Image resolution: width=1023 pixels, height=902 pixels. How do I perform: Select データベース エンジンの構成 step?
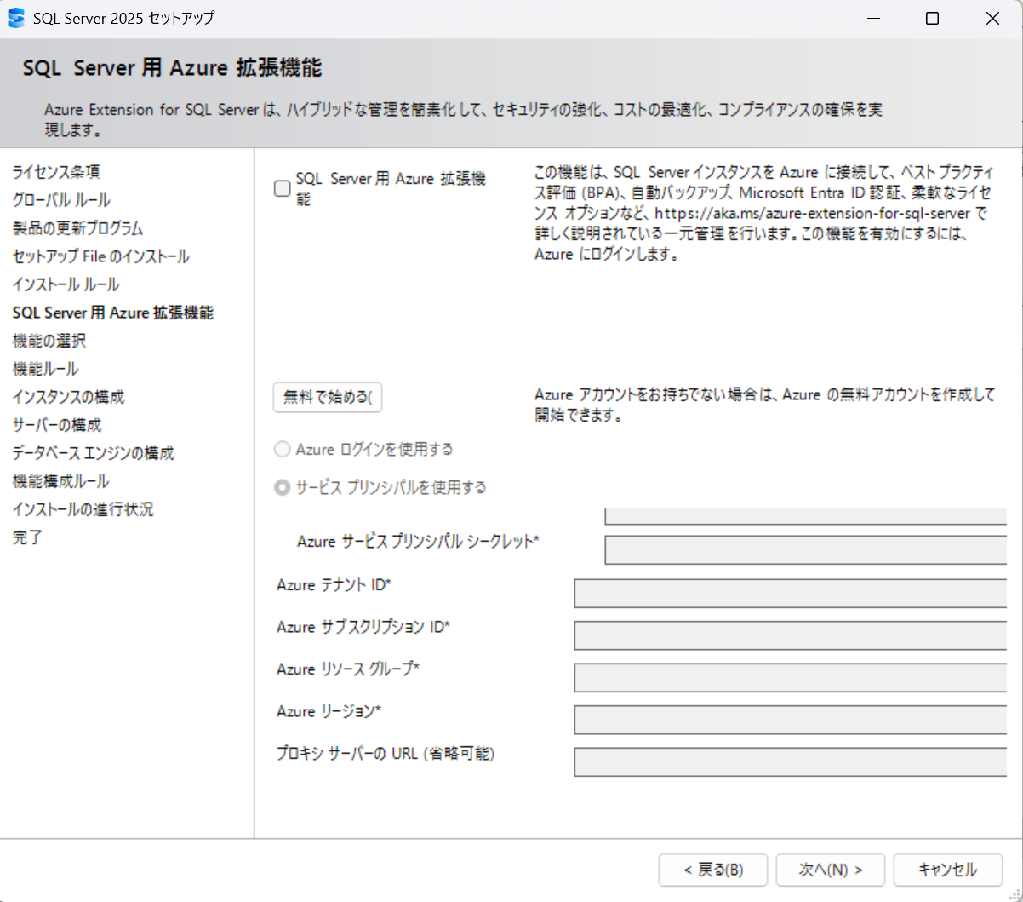(x=94, y=453)
